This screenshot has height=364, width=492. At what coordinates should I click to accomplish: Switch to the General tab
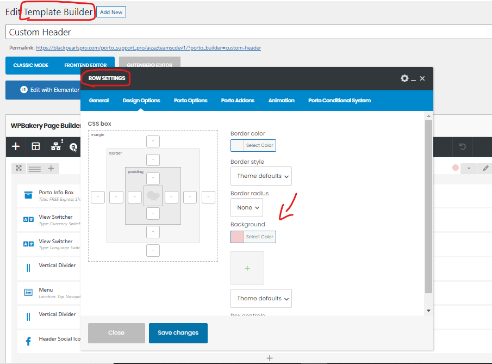[x=99, y=101]
